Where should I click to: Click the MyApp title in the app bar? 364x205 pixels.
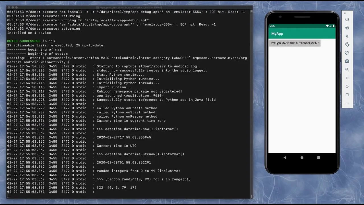click(277, 34)
